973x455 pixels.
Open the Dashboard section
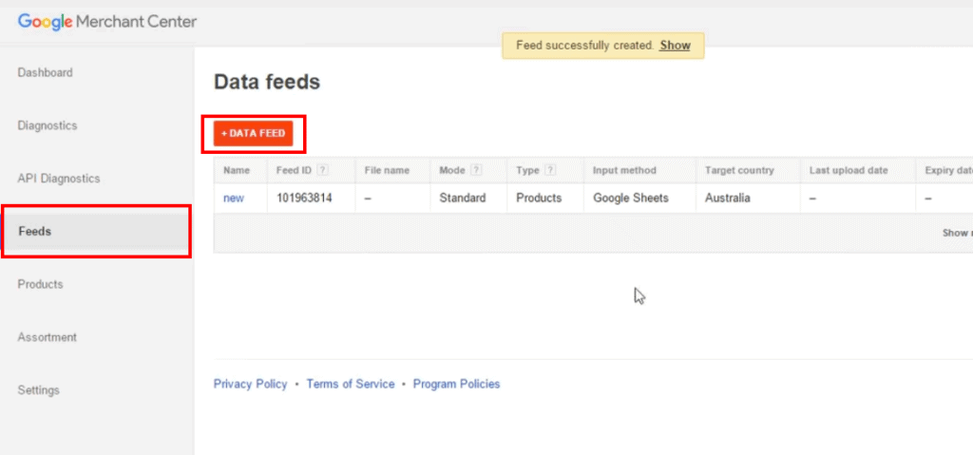pyautogui.click(x=45, y=72)
